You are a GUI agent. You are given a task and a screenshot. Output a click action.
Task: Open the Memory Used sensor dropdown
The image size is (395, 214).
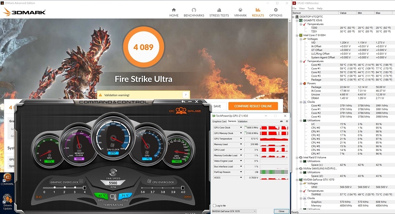point(241,144)
